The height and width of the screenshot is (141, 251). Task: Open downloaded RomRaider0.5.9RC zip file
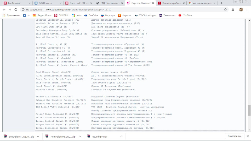tap(60, 137)
